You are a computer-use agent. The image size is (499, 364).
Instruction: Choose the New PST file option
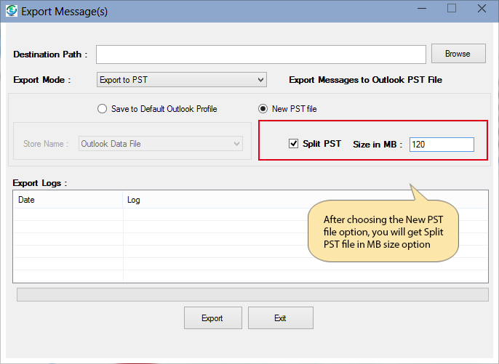tap(263, 109)
